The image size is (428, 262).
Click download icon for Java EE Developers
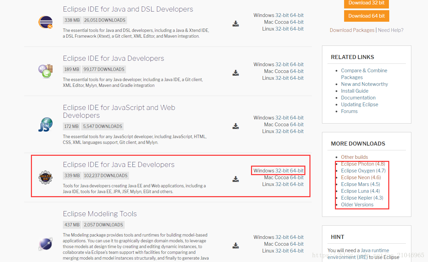point(236,179)
